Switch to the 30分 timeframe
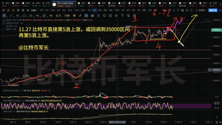This screenshot has height=125, width=222. pyautogui.click(x=83, y=10)
